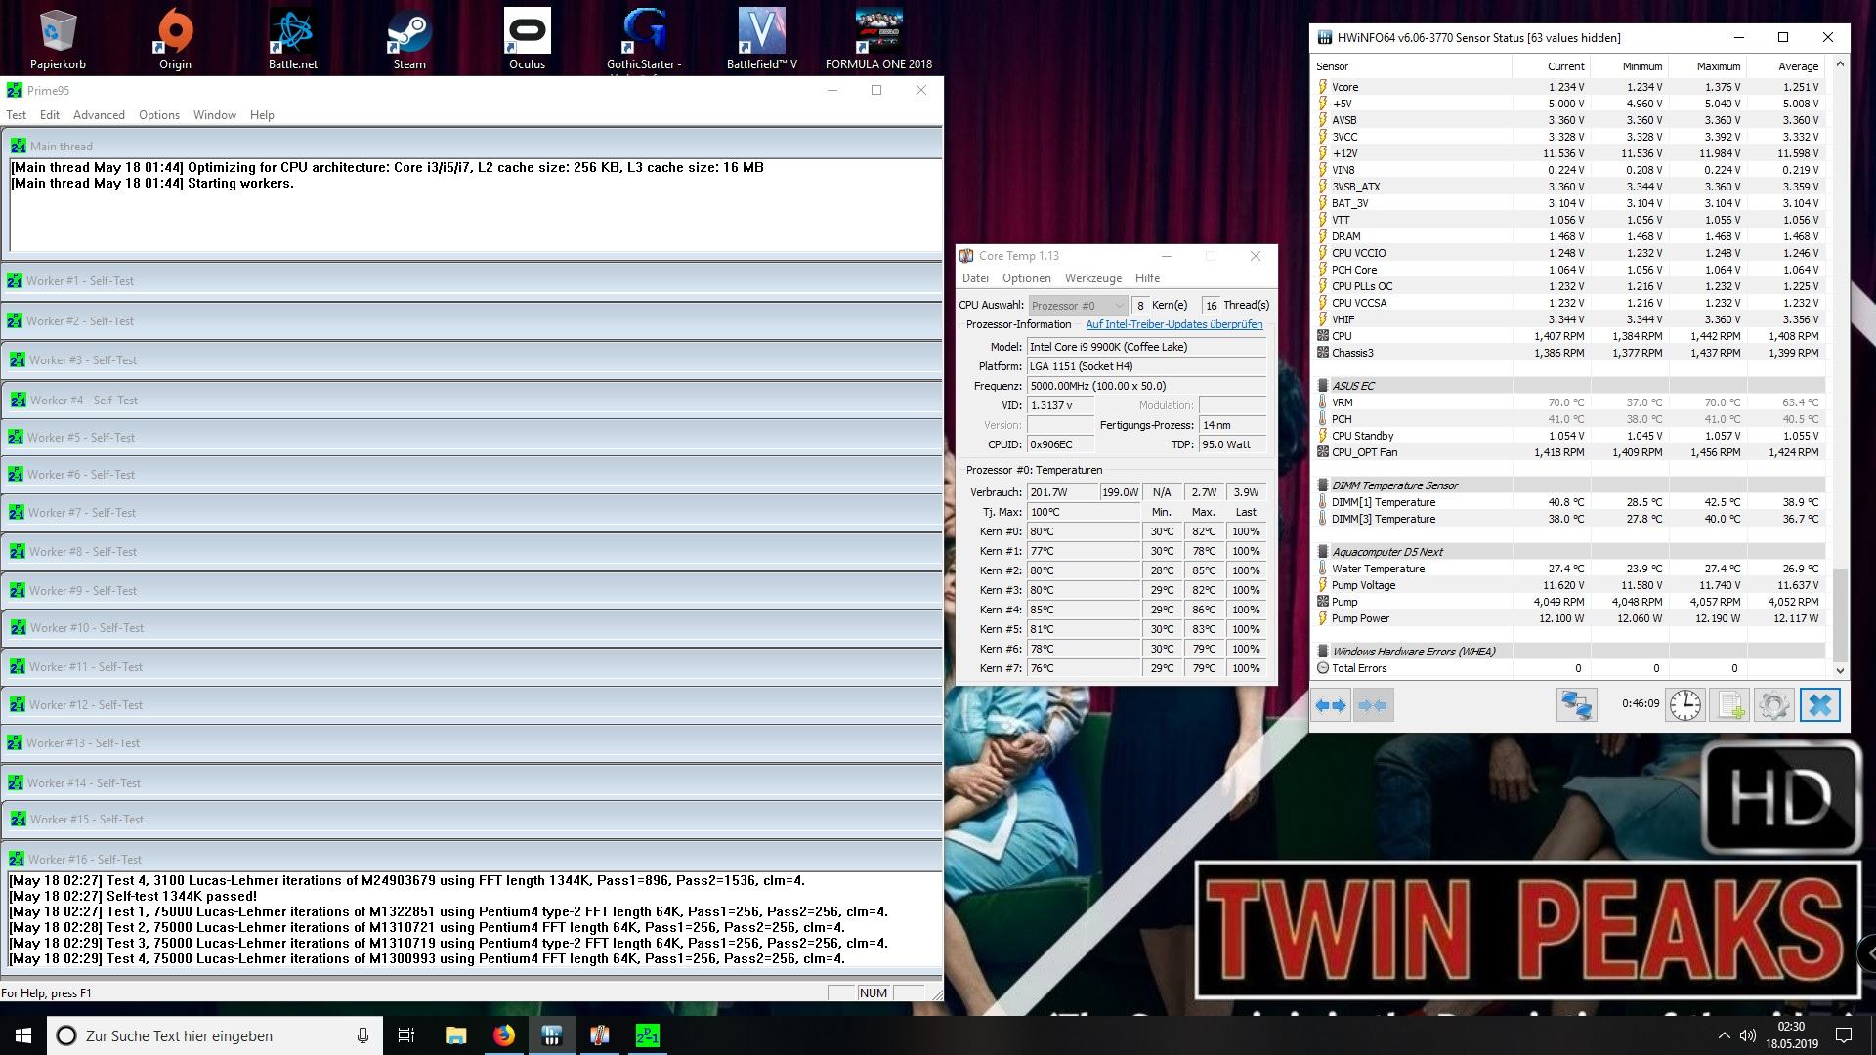The height and width of the screenshot is (1055, 1876).
Task: Click the HWiNFO scrollbar down arrow
Action: click(x=1840, y=670)
